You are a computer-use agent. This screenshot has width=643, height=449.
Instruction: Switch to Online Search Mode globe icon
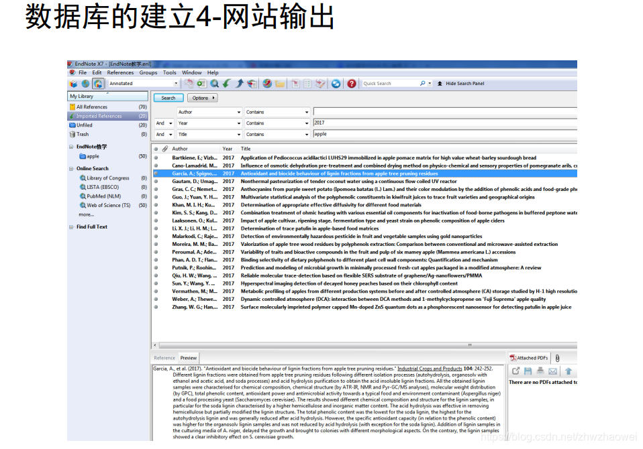pyautogui.click(x=85, y=84)
